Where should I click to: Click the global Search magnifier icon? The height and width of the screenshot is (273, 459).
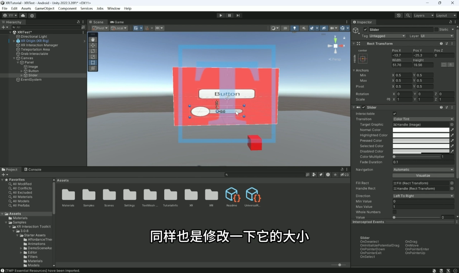tap(408, 15)
